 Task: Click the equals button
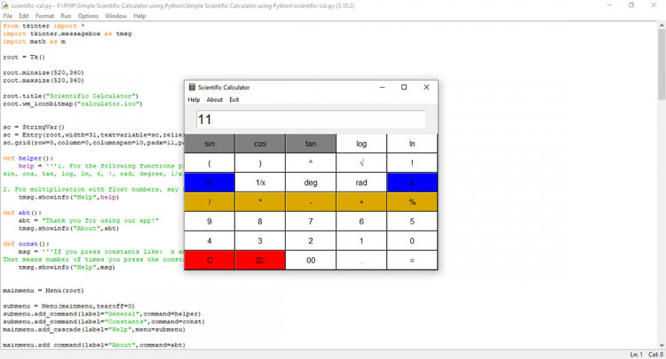pyautogui.click(x=412, y=261)
